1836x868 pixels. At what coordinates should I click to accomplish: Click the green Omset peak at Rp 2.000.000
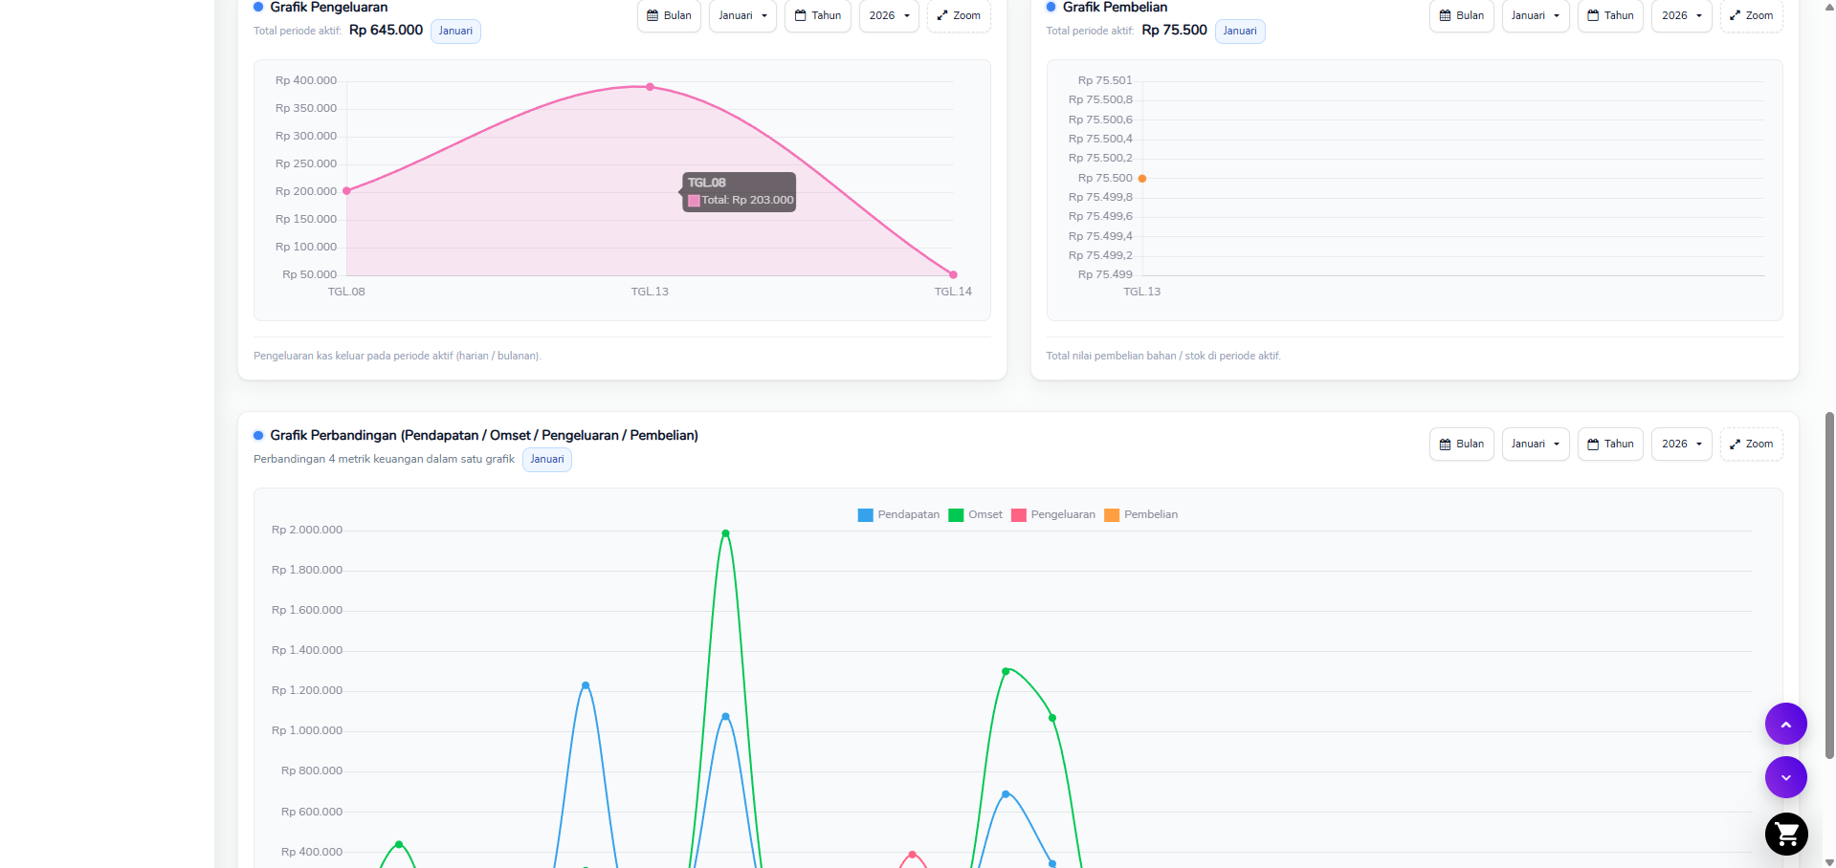[x=725, y=533]
